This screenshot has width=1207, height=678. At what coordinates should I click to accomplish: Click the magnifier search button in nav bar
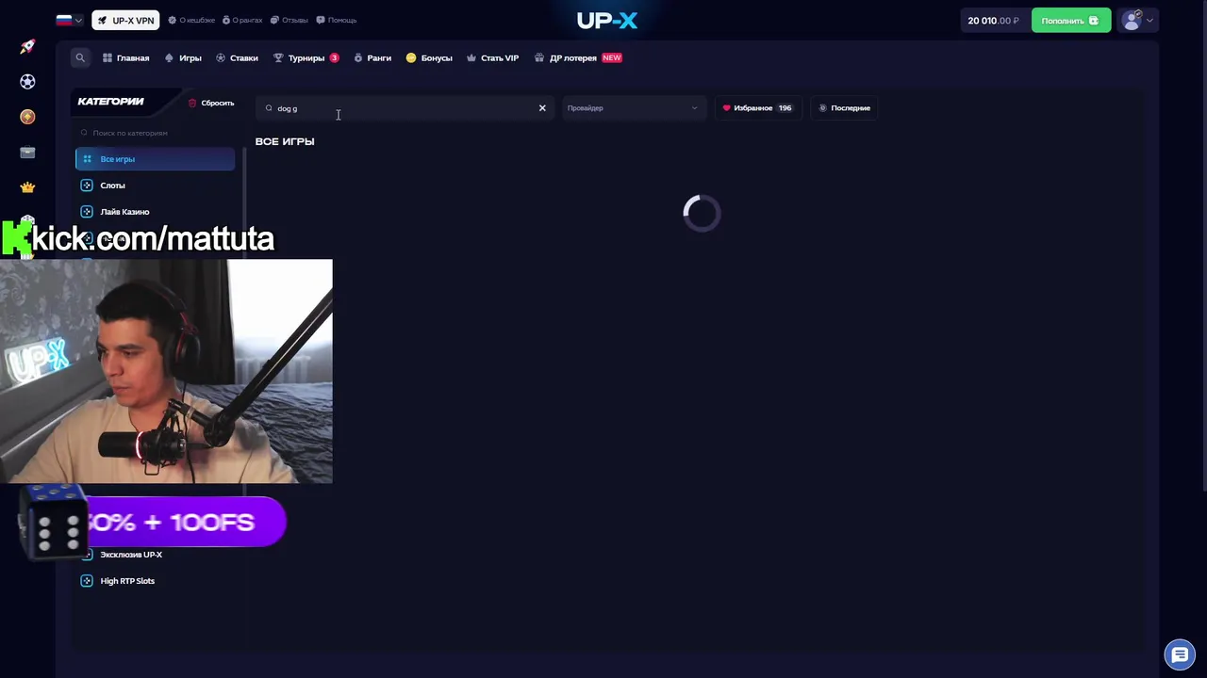coord(80,57)
